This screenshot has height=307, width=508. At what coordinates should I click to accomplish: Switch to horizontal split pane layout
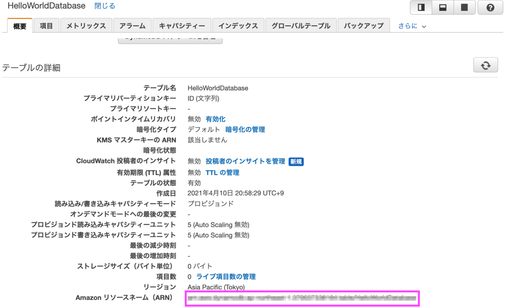pos(442,7)
